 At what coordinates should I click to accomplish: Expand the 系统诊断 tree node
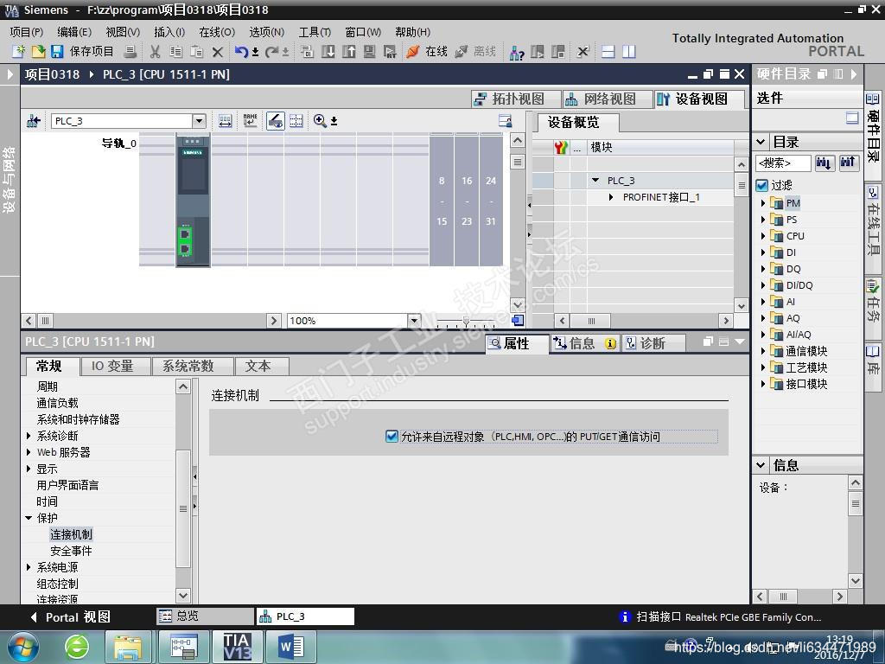tap(29, 436)
